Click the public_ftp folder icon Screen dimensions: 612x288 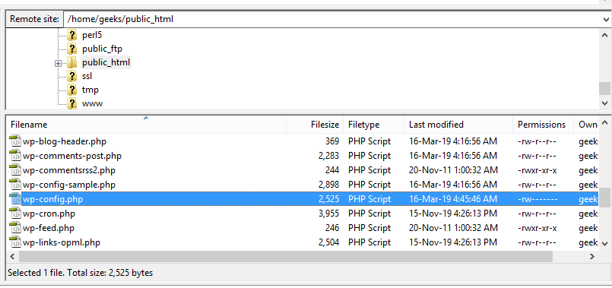click(x=71, y=49)
